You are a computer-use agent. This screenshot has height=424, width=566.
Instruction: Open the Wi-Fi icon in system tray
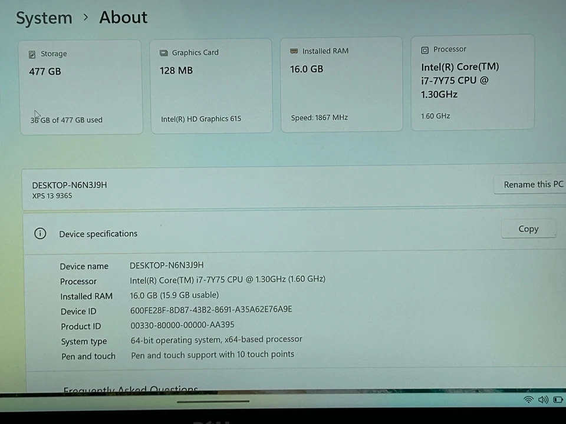[528, 399]
